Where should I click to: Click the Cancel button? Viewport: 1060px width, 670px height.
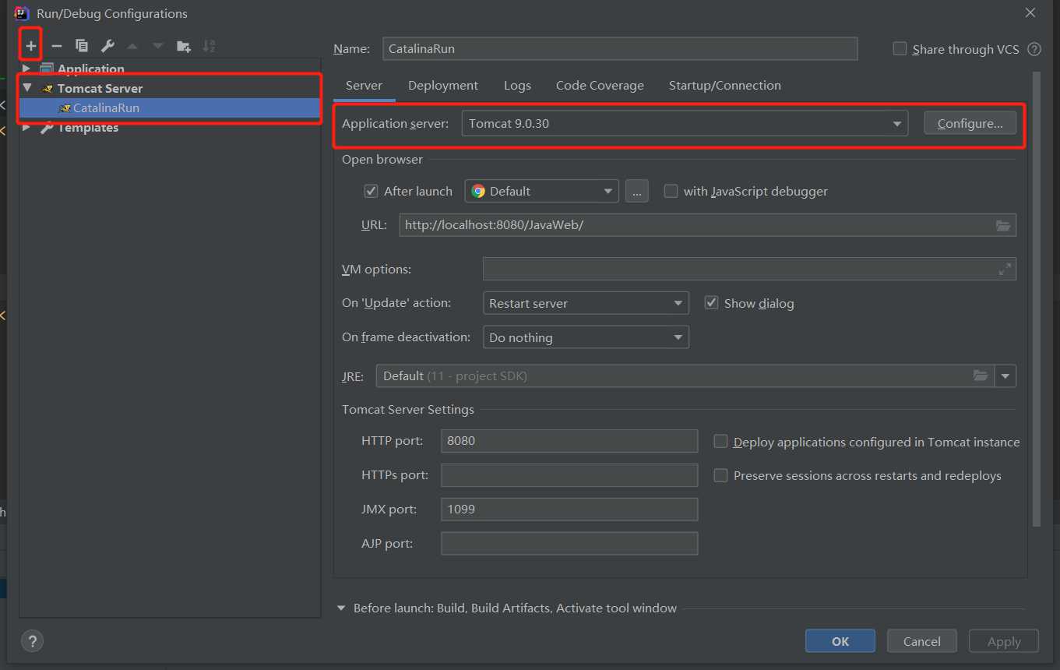pos(922,641)
